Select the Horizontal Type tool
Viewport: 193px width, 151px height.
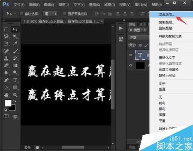coord(15,80)
